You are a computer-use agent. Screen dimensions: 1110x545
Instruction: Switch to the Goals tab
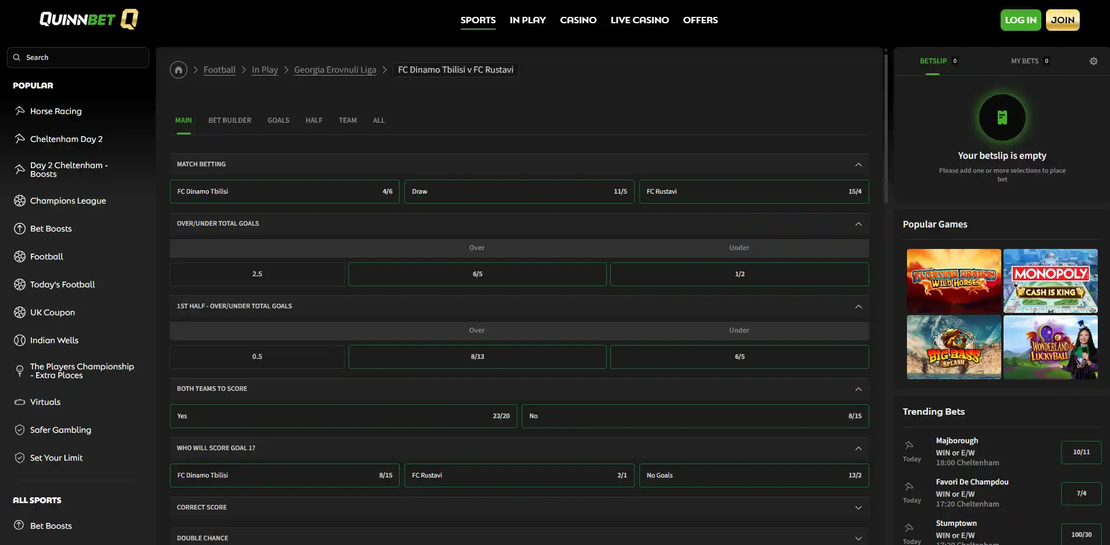[x=278, y=120]
